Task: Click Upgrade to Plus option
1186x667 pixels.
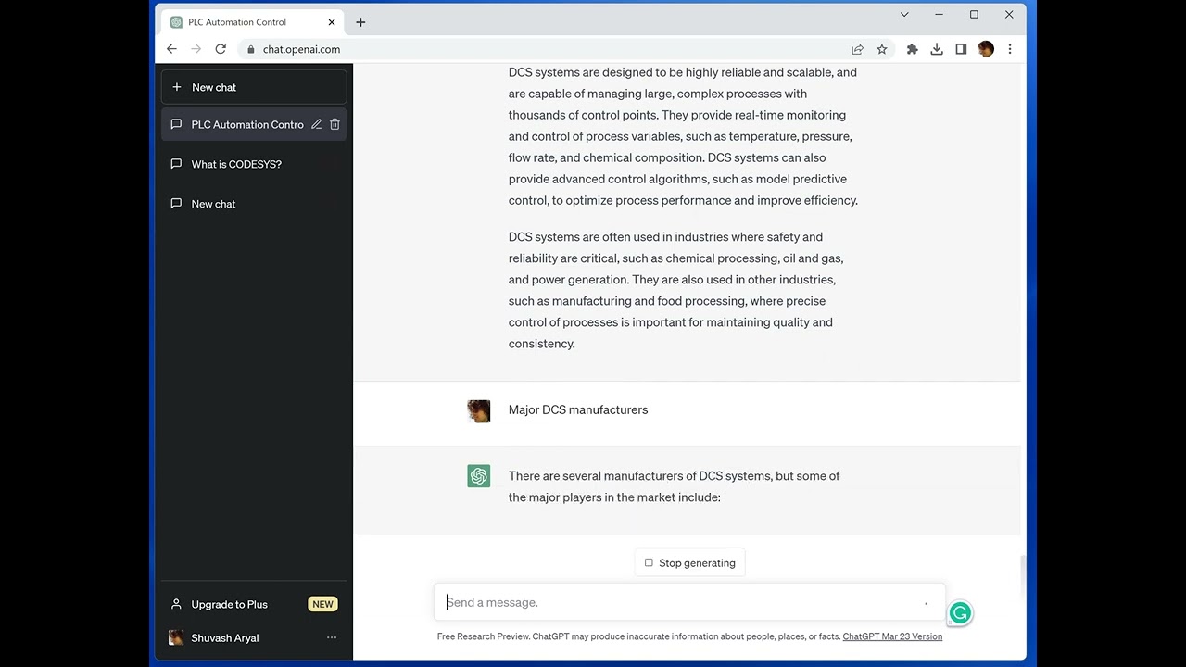Action: 230,604
